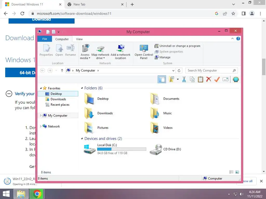Select the Downloads folder in content pane
The height and width of the screenshot is (199, 266).
(x=99, y=113)
